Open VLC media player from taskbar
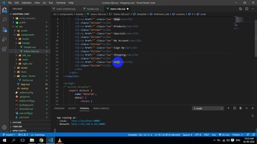Screen dimensions: 257x144 point(60,140)
